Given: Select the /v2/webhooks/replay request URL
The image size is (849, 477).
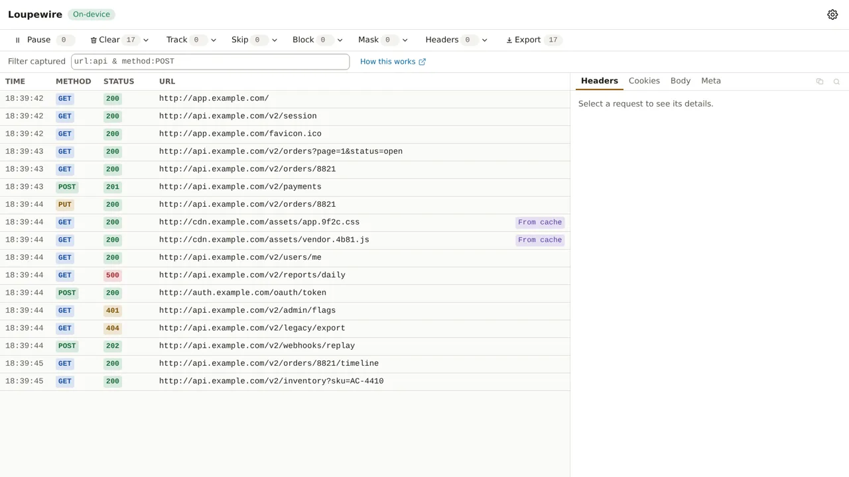Looking at the screenshot, I should (x=257, y=346).
